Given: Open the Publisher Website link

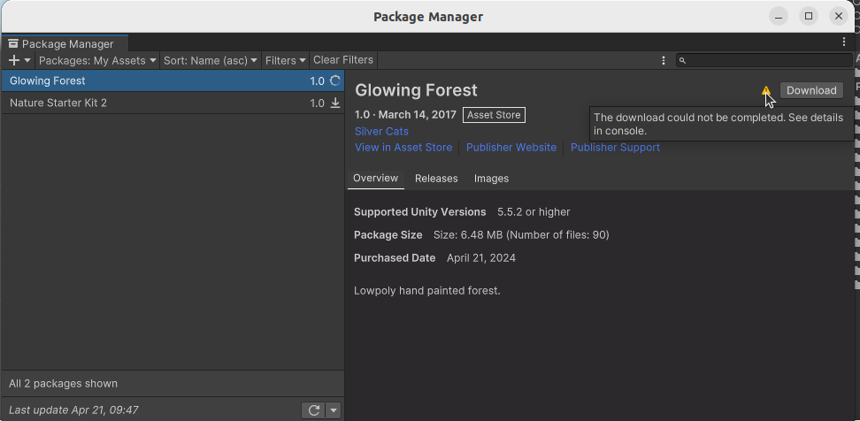Looking at the screenshot, I should (511, 148).
